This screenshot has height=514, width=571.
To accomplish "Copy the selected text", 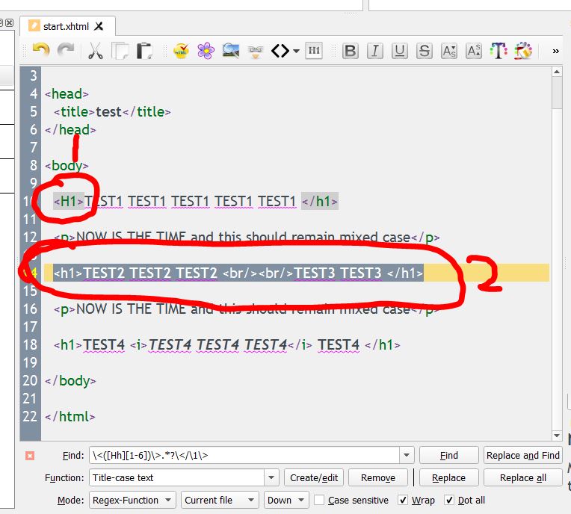I will point(120,51).
